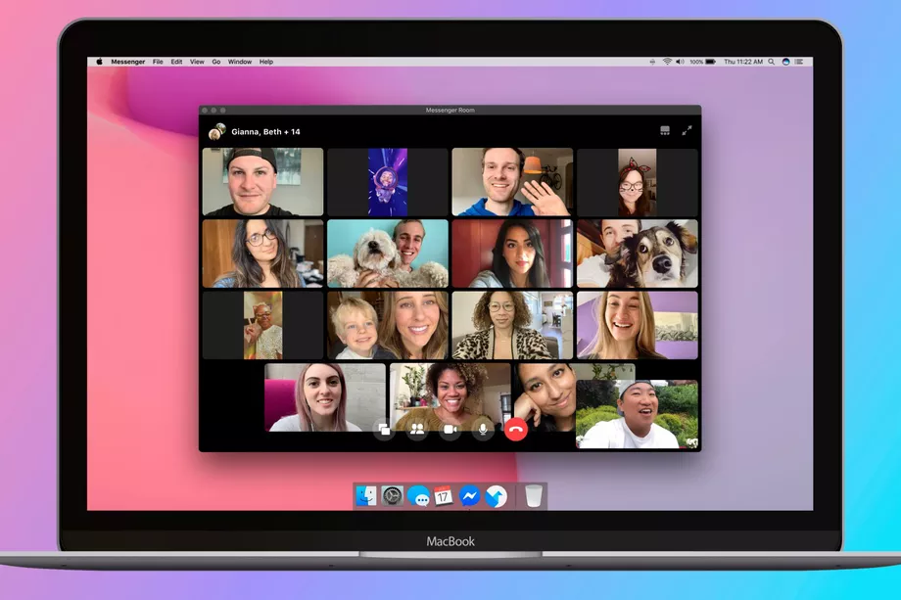This screenshot has width=901, height=600.
Task: Select video tile of man in black beanie
Action: coord(262,181)
